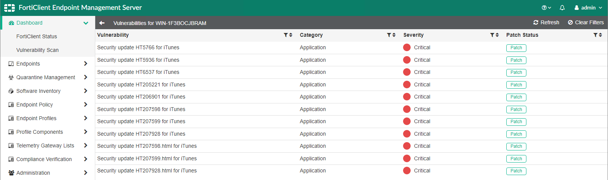Click the filter icon in Patch Status column

point(596,35)
